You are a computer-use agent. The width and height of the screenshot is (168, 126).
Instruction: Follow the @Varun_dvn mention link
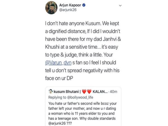(58, 63)
